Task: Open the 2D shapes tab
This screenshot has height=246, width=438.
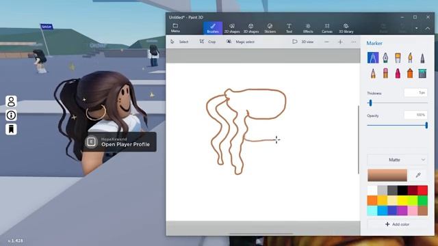Action: [232, 28]
